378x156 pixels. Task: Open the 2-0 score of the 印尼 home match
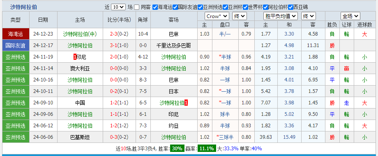click(x=113, y=57)
